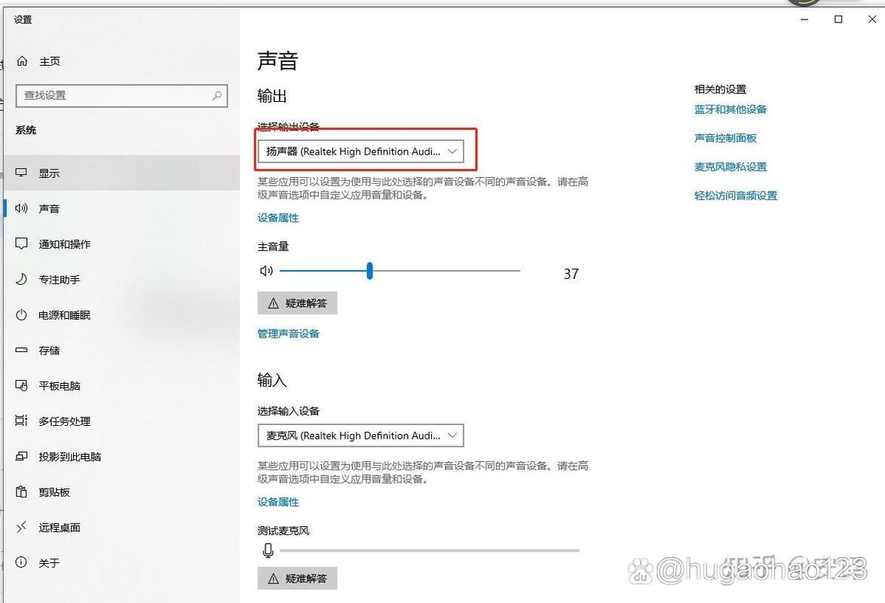Open 专注助手 settings
The image size is (885, 603).
coord(122,280)
